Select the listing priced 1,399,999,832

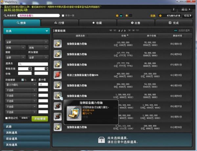122,96
